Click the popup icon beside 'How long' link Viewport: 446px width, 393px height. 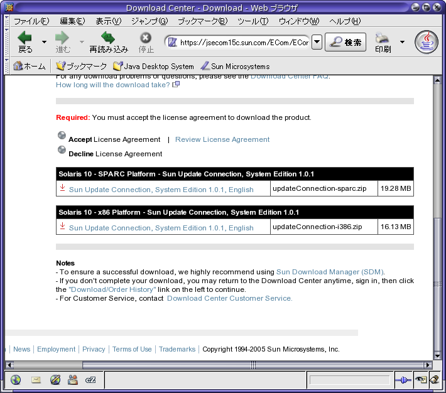pos(176,84)
